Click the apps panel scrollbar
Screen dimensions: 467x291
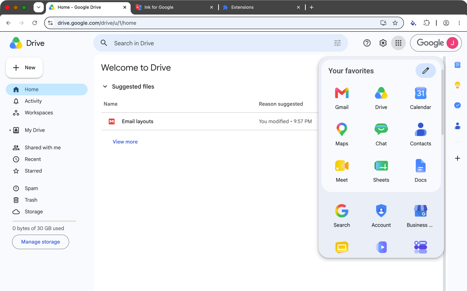443,102
